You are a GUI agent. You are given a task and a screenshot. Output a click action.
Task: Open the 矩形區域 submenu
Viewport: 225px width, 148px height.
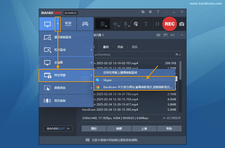tap(66, 50)
